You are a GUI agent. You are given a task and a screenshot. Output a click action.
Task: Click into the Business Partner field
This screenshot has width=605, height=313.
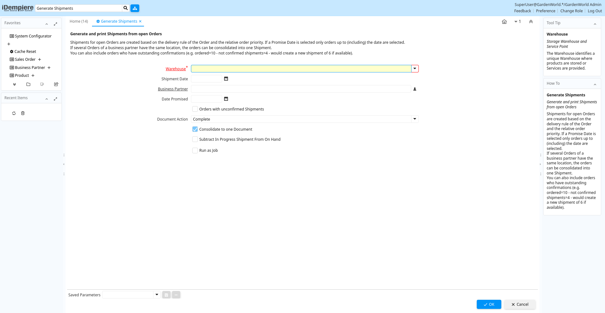point(301,89)
